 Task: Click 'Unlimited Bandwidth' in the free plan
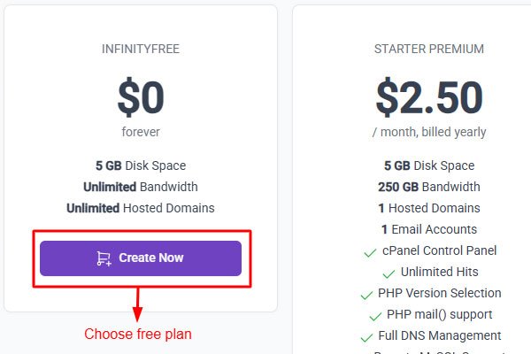tap(141, 187)
